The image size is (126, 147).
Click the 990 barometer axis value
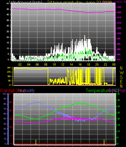(119, 44)
